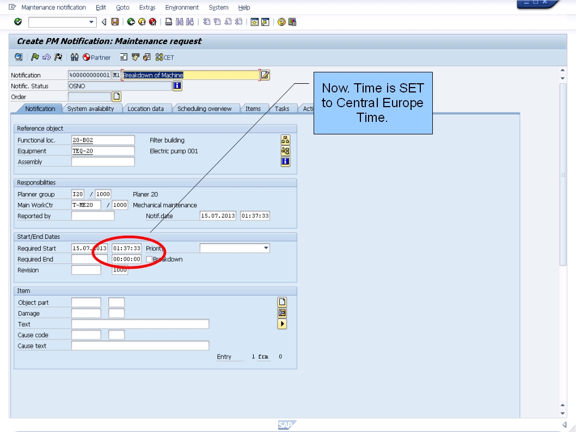Image resolution: width=576 pixels, height=432 pixels.
Task: Click the Required End date field
Action: coord(89,259)
